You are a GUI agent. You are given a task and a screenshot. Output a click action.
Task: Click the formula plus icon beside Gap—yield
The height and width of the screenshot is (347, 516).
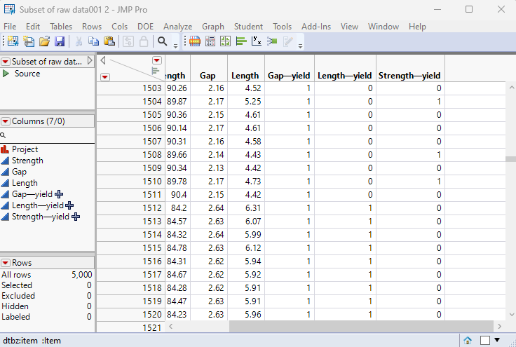(x=59, y=194)
